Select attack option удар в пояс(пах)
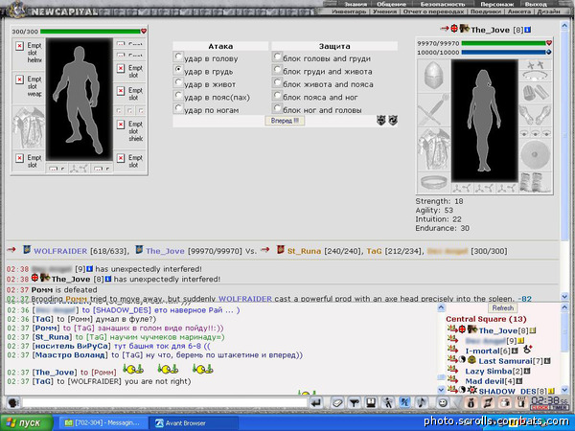The height and width of the screenshot is (431, 575). [x=178, y=95]
